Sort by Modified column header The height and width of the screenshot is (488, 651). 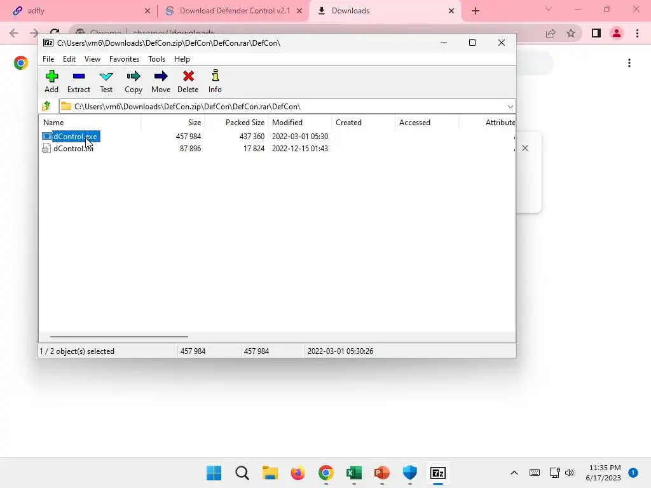(300, 123)
